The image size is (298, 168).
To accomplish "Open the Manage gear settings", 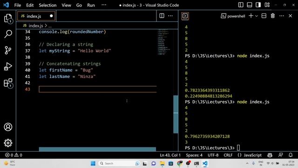I will pos(8,143).
